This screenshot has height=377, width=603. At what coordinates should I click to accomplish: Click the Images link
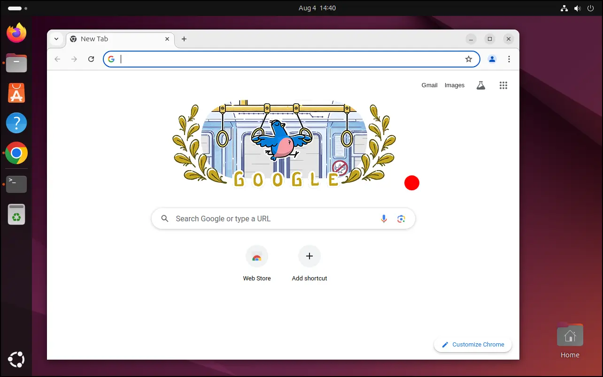[455, 85]
